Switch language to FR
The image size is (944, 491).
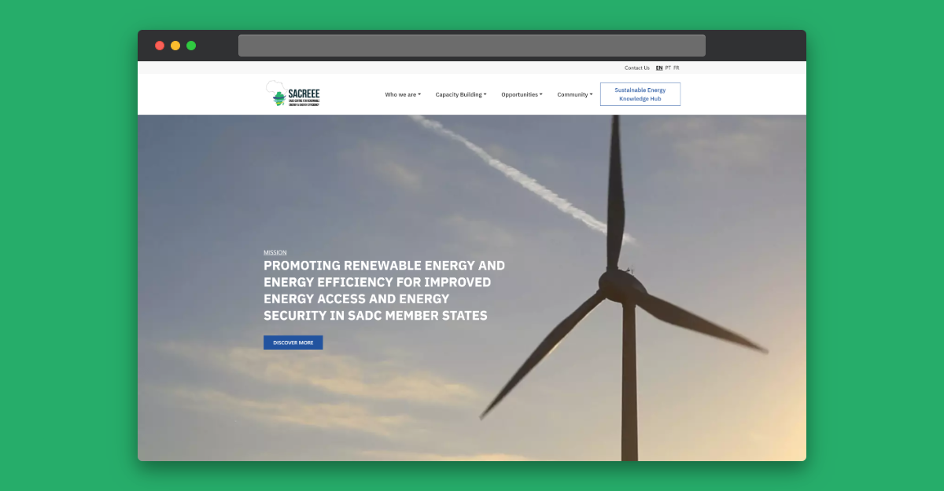tap(677, 68)
